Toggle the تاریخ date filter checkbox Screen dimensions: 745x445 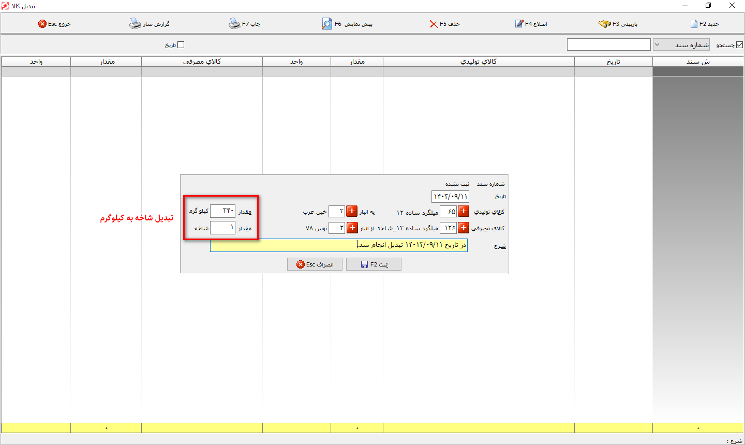(x=181, y=45)
